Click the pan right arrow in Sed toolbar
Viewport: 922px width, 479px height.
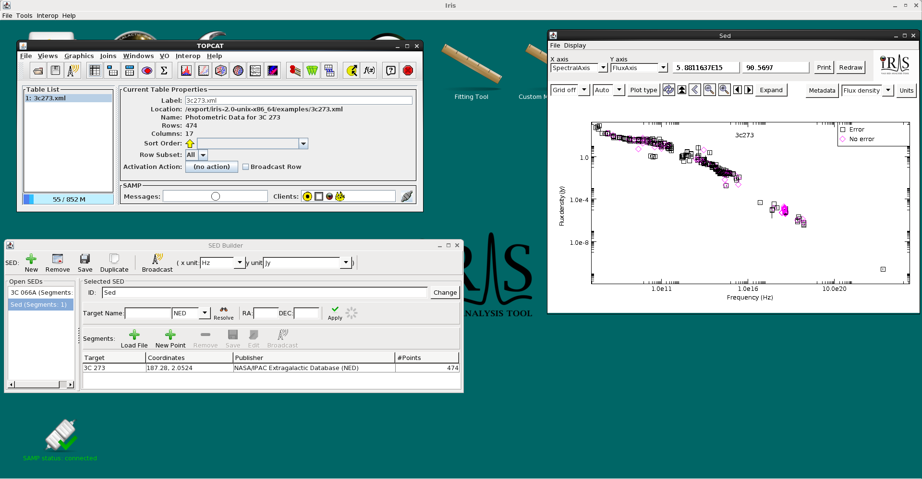(749, 90)
